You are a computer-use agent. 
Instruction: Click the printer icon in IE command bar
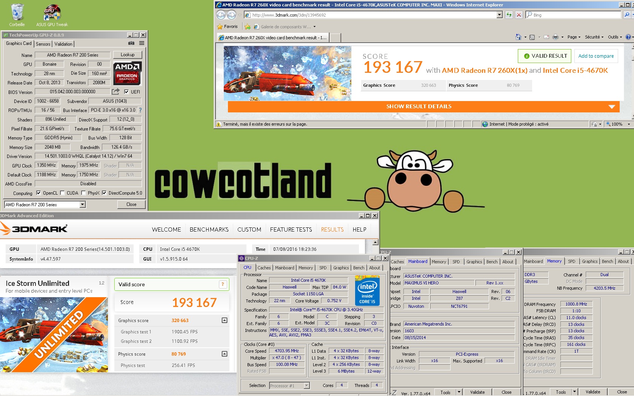[x=556, y=37]
